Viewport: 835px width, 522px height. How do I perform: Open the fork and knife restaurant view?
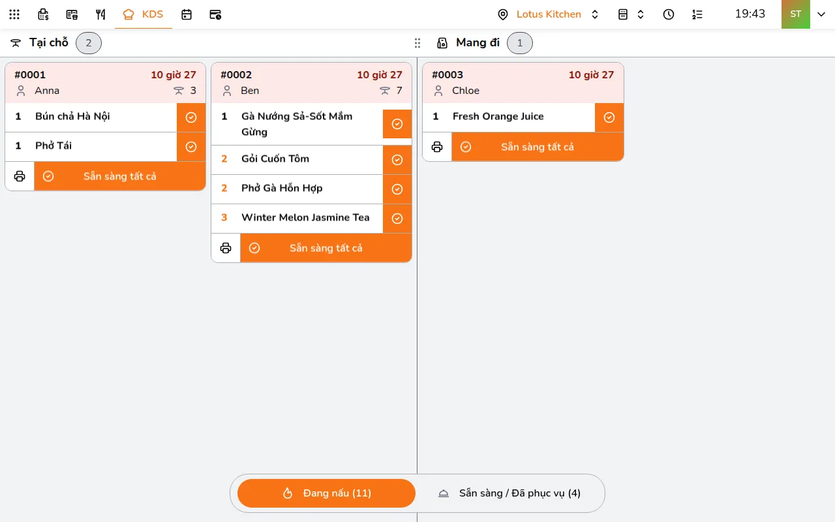click(x=100, y=14)
